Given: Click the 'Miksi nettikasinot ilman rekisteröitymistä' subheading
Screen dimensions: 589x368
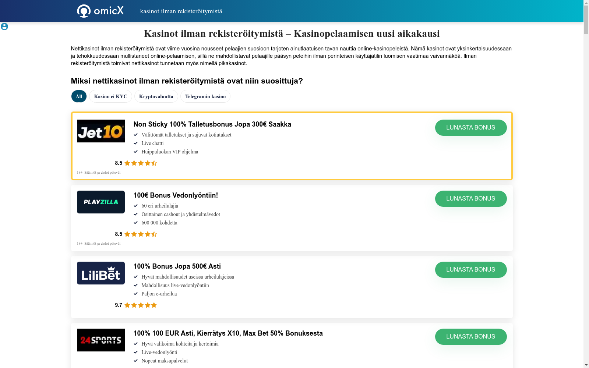Looking at the screenshot, I should pos(187,81).
